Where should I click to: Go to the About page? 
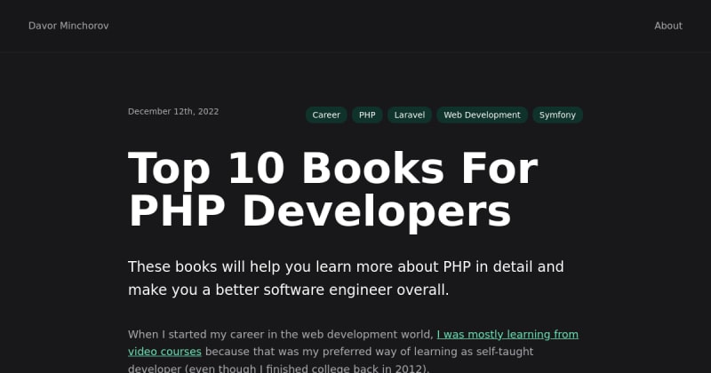click(x=667, y=26)
